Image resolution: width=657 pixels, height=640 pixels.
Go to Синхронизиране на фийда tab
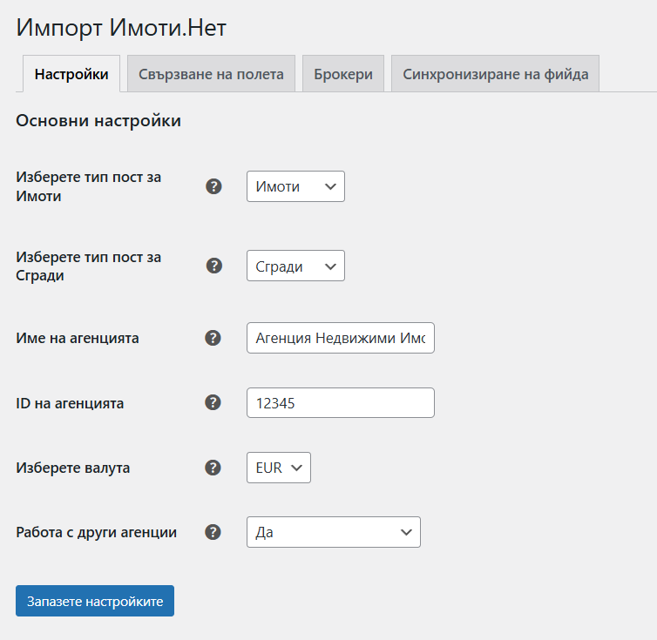pos(495,74)
